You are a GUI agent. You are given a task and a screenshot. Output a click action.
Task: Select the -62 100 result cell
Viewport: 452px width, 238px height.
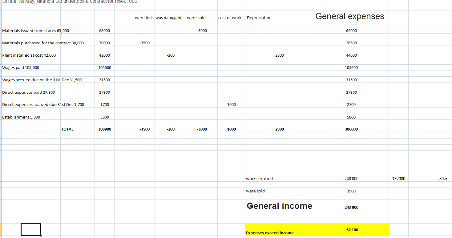pyautogui.click(x=351, y=230)
